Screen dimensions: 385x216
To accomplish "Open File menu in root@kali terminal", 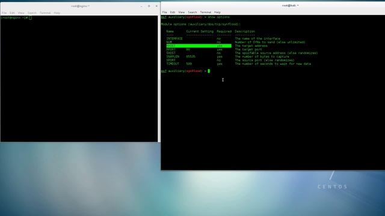I will 164,12.
